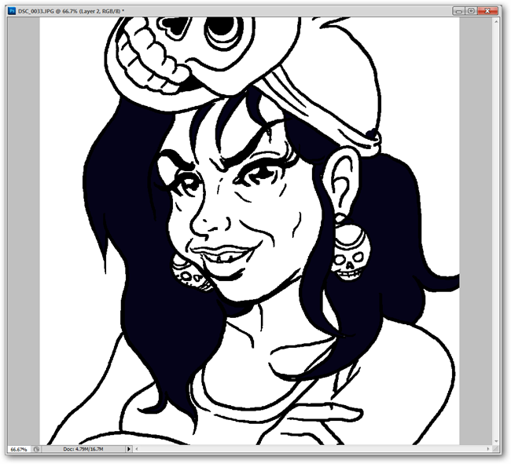Click the vertical scrollbar down arrow
The image size is (511, 464).
[x=496, y=441]
